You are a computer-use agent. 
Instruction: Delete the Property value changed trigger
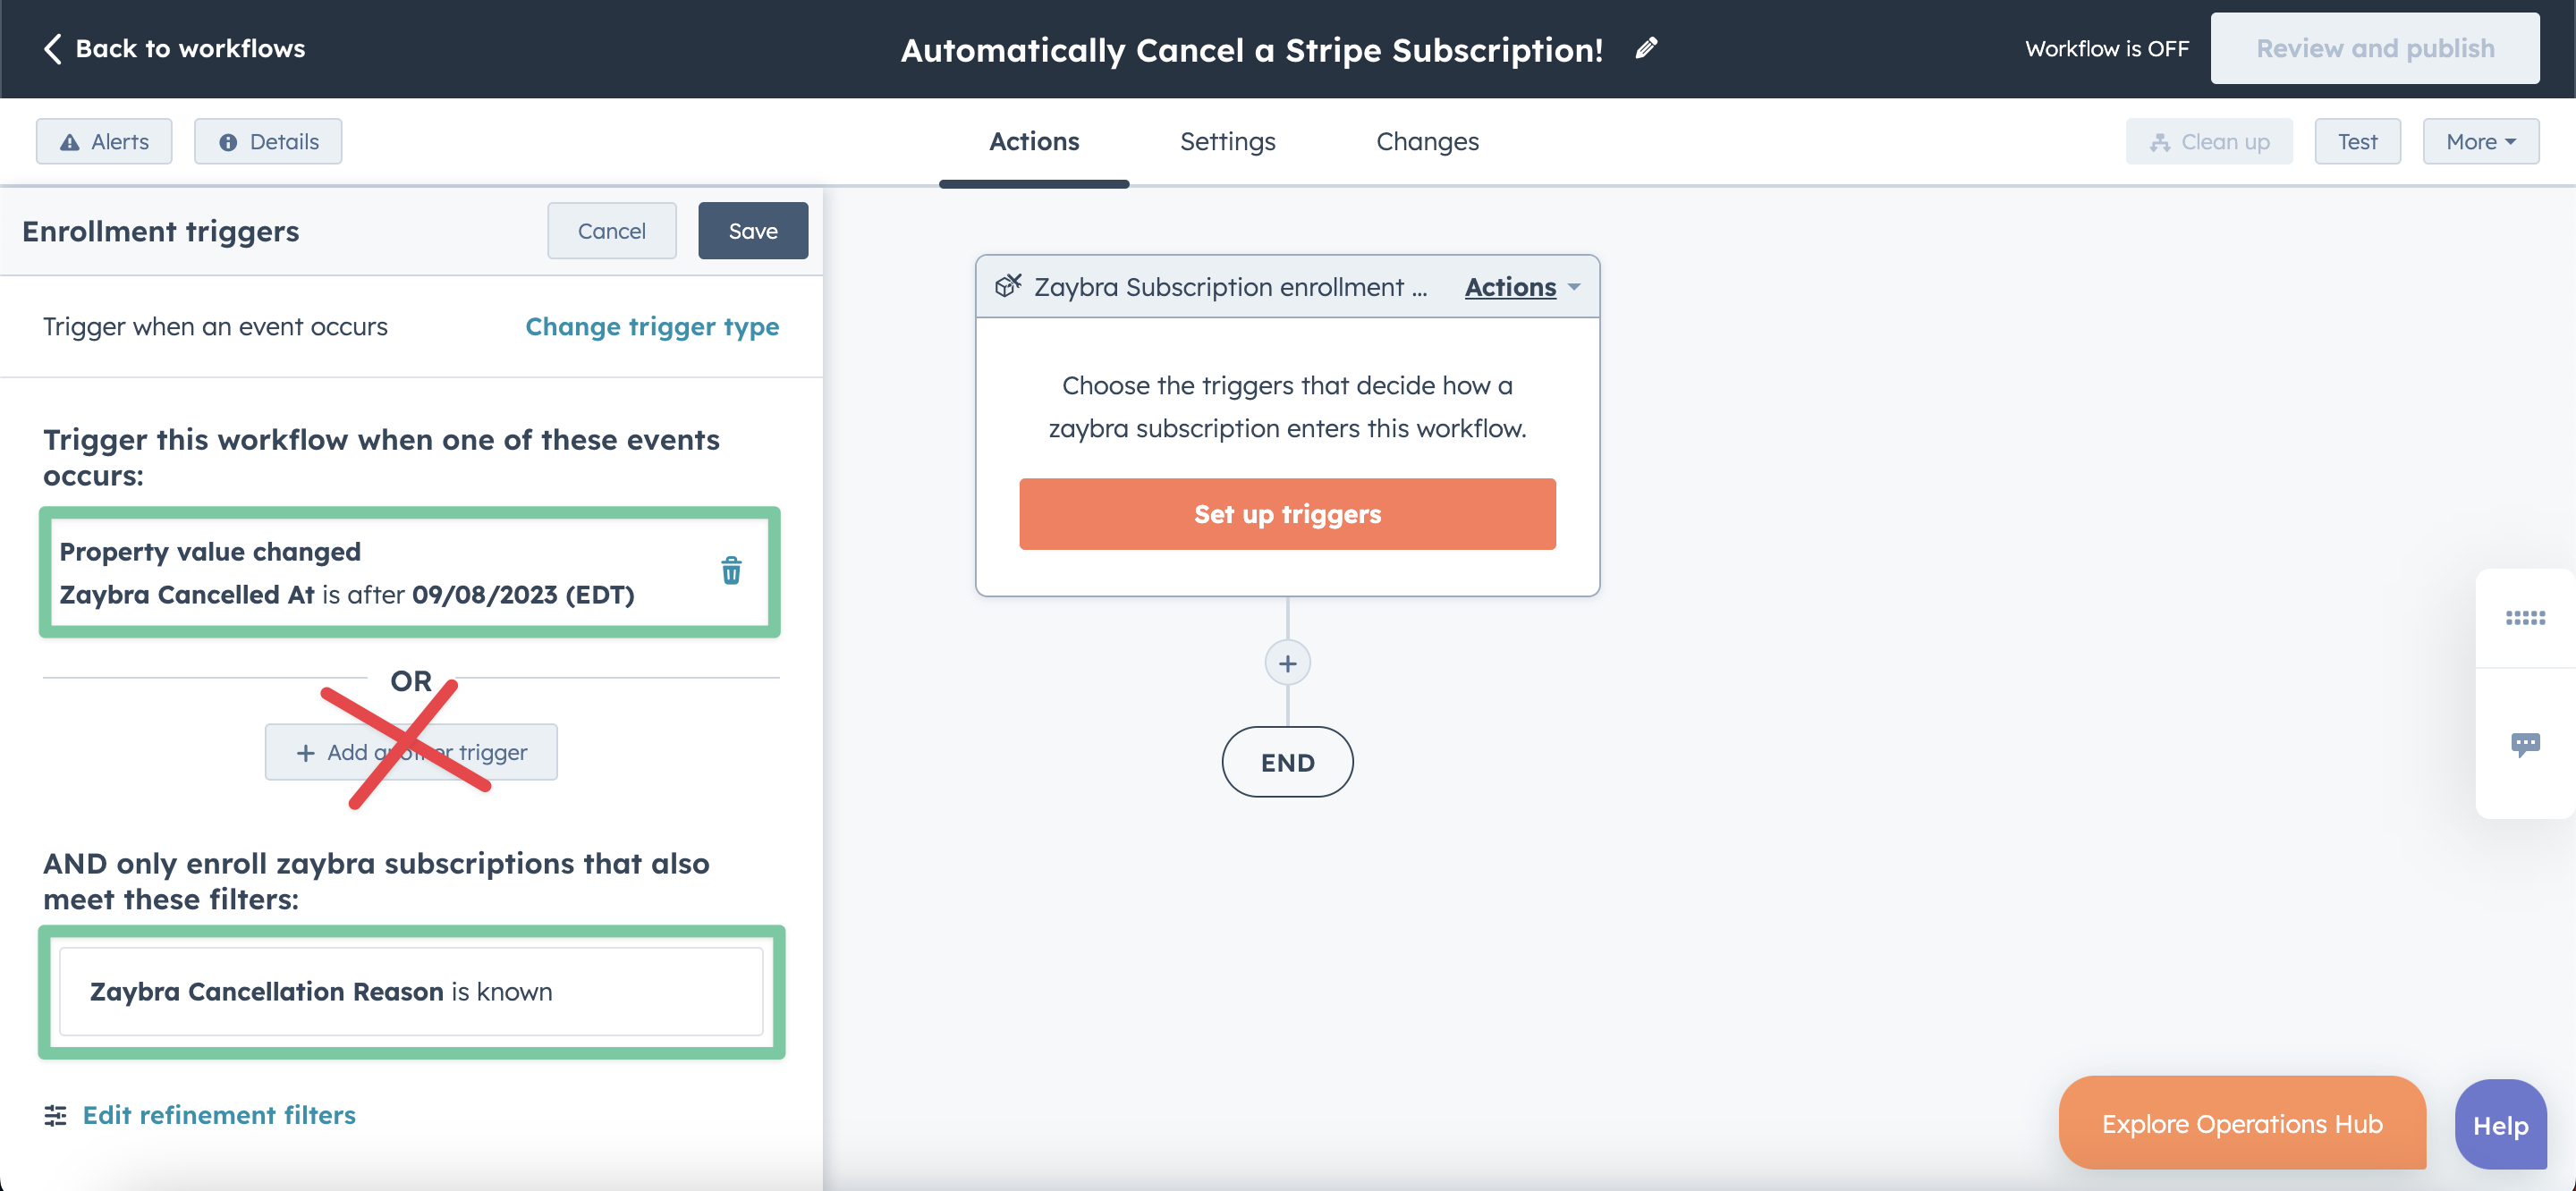[731, 571]
